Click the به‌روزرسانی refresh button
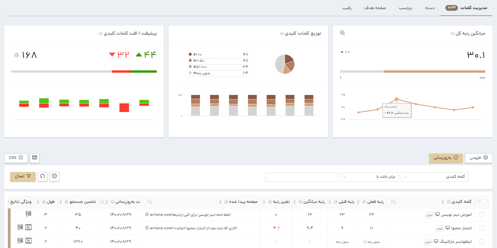497x248 pixels. click(x=446, y=158)
